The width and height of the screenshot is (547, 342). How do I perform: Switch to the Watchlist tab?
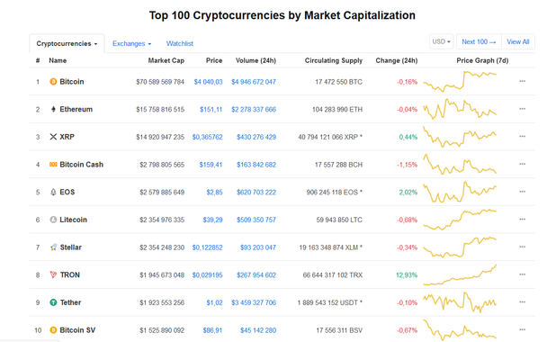[x=180, y=43]
